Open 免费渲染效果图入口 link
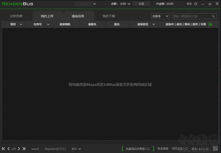The width and height of the screenshot is (221, 153). click(x=138, y=149)
